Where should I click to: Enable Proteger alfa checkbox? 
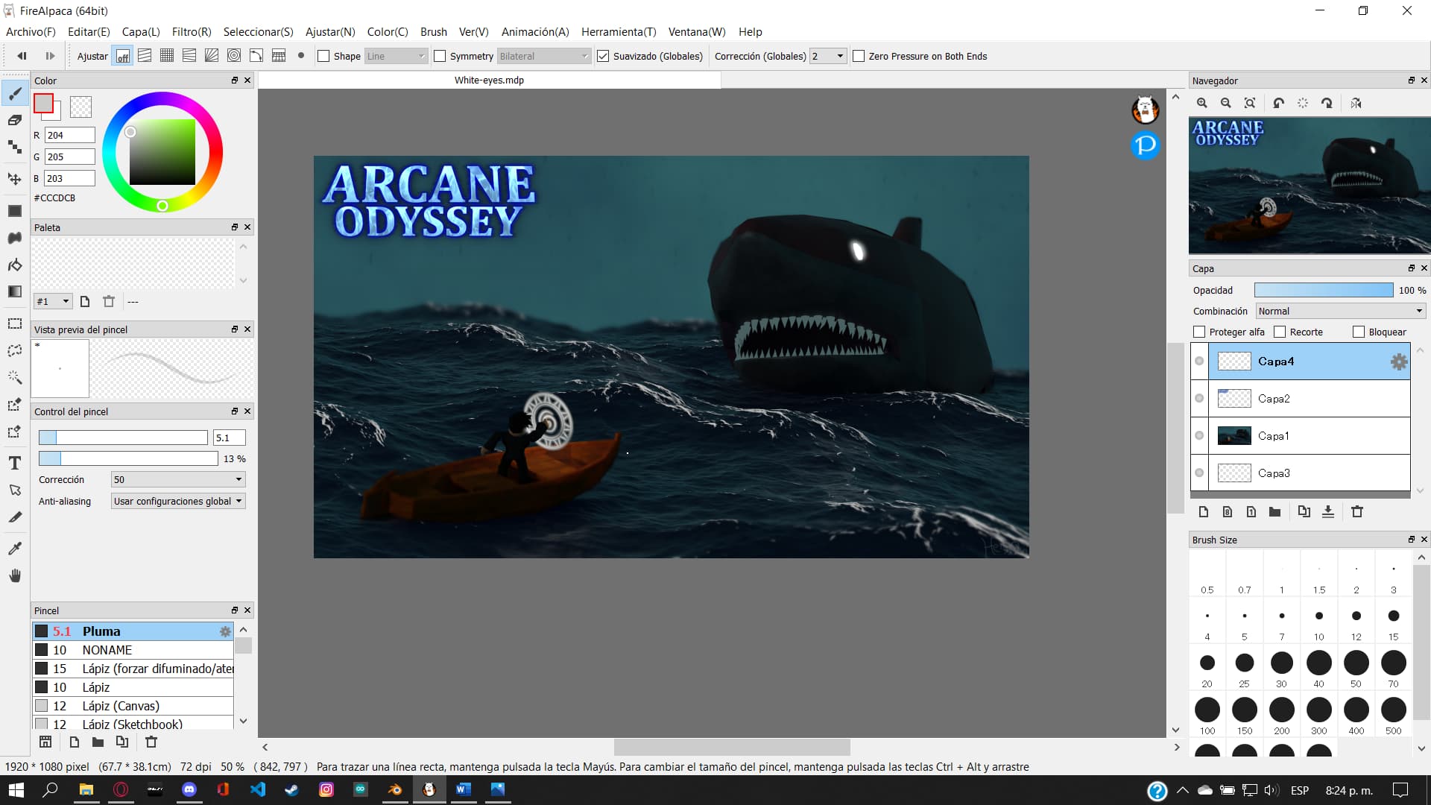pyautogui.click(x=1199, y=332)
